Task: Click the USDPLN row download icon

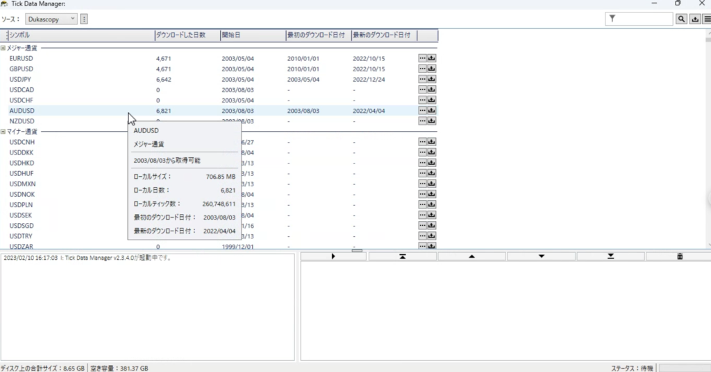Action: coord(432,204)
